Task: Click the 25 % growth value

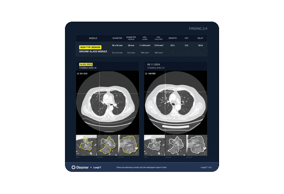Action: coord(173,45)
